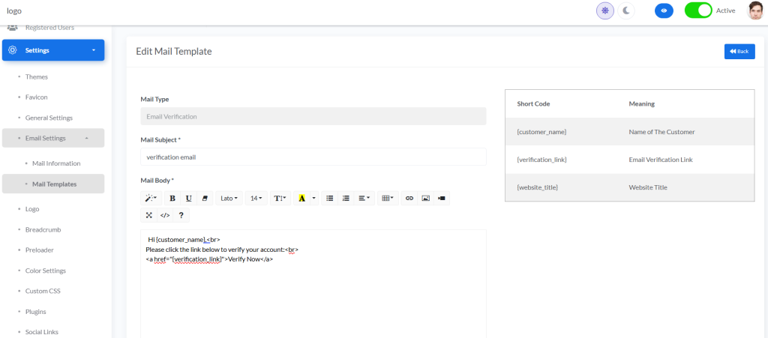Turn off the green Active switch
This screenshot has width=768, height=338.
[697, 10]
